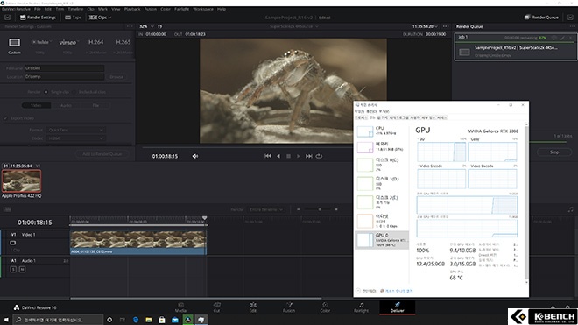578x325 pixels.
Task: Toggle Mute on Audio 1 track
Action: tap(22, 270)
